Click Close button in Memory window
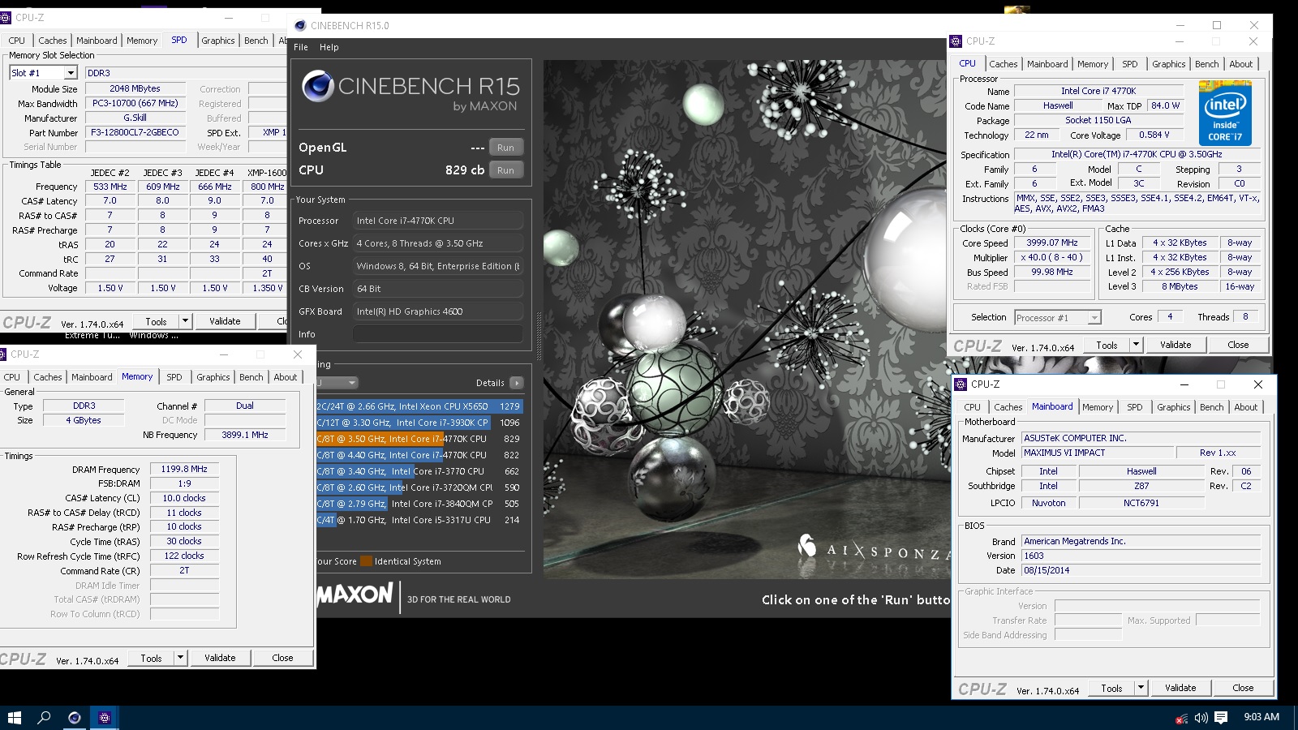Screen dimensions: 1298x730 click(283, 658)
